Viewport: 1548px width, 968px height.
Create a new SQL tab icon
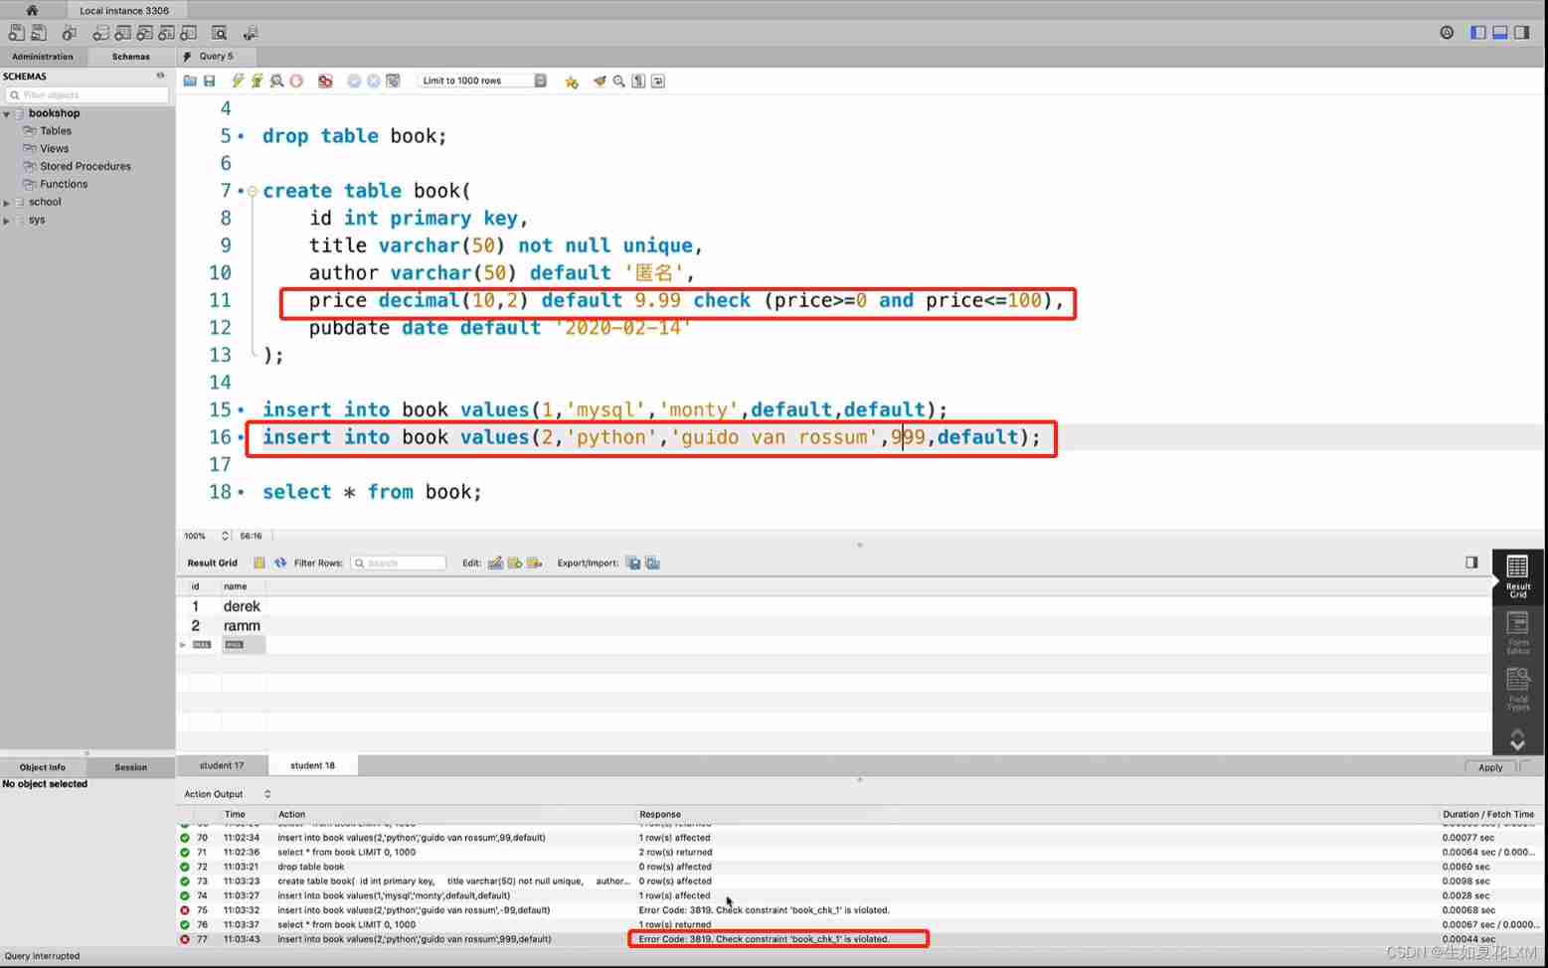coord(16,33)
